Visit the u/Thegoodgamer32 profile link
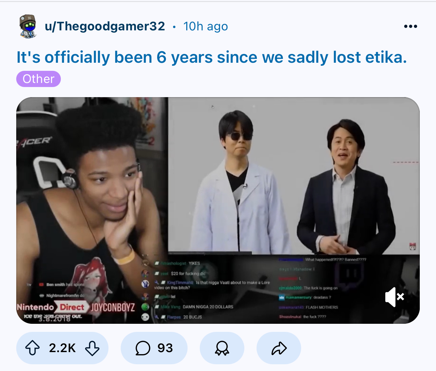The image size is (436, 371). 105,26
